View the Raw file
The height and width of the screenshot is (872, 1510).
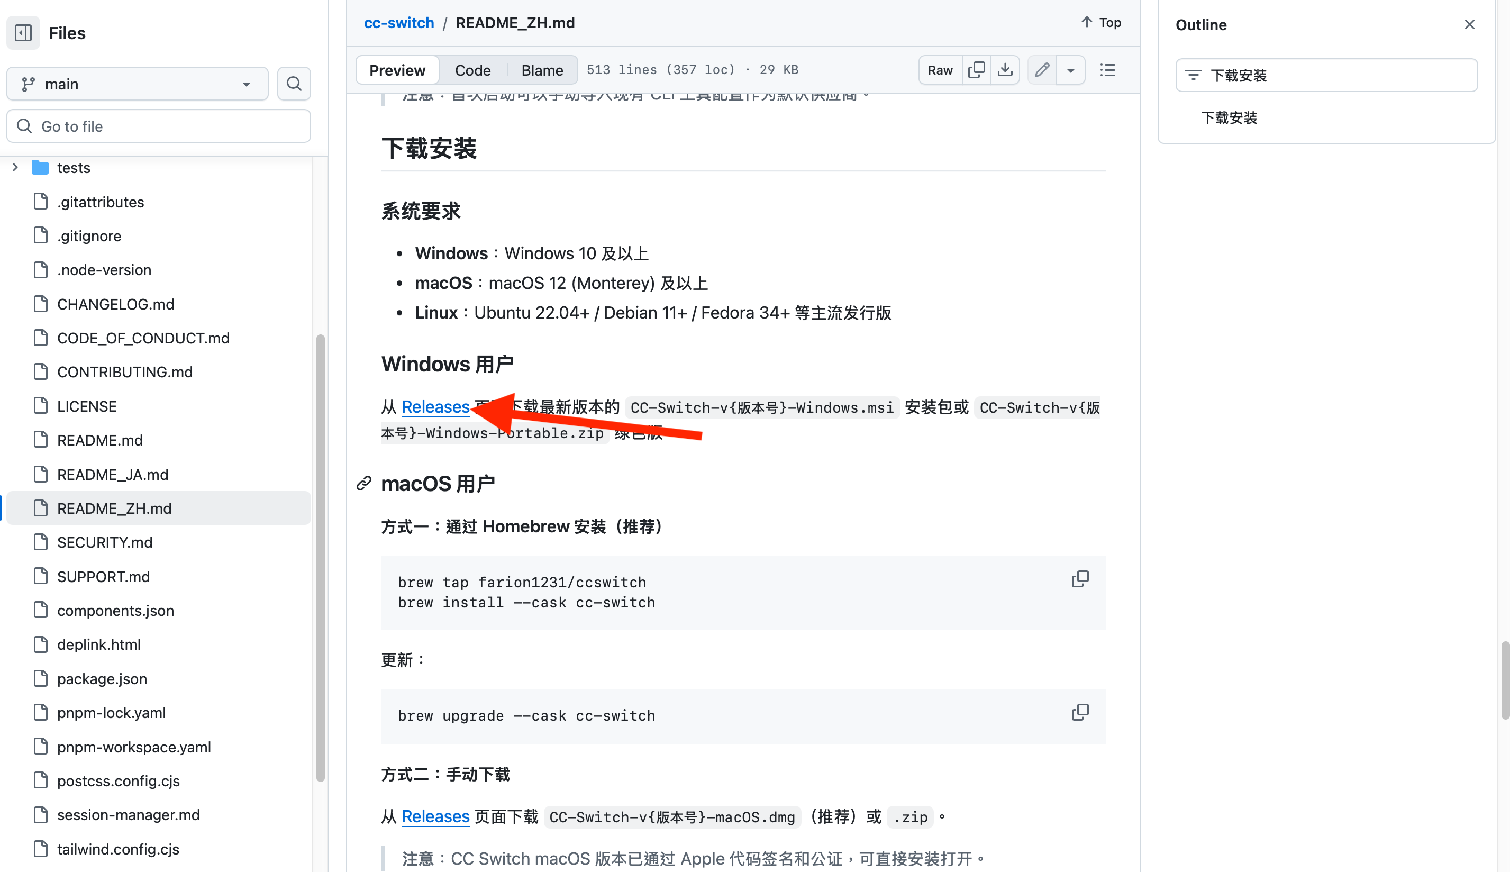click(x=940, y=70)
